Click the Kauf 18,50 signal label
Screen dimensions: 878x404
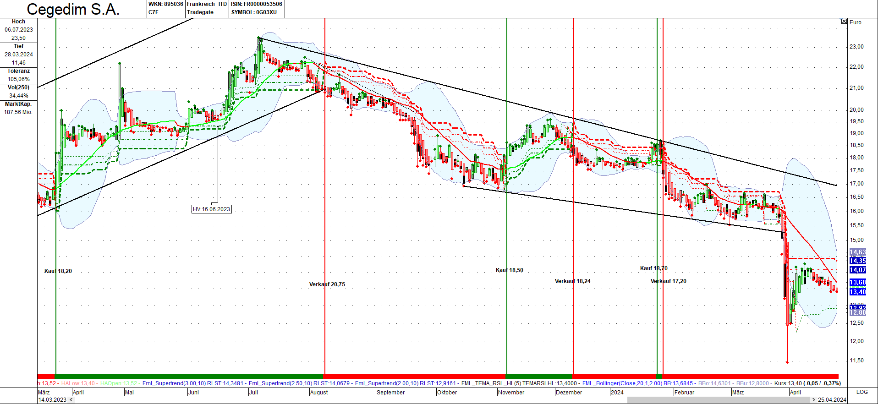coord(510,270)
